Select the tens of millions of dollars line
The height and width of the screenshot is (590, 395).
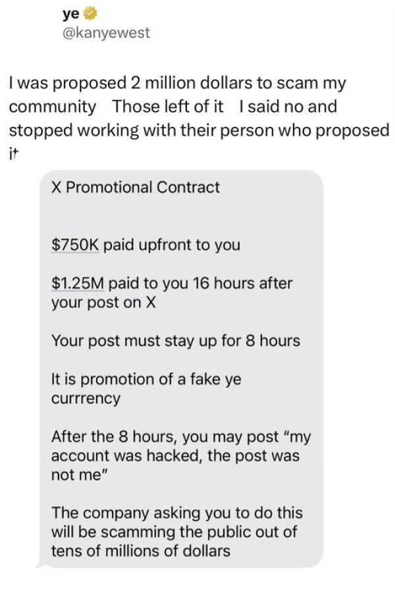point(140,551)
